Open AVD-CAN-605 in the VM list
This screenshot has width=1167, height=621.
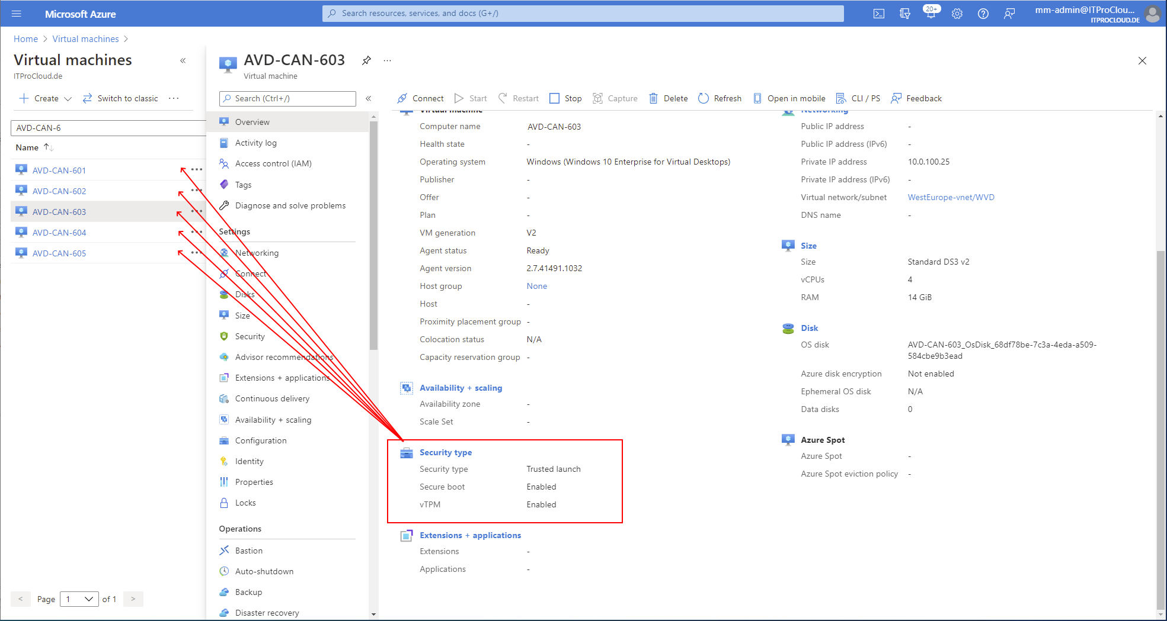click(59, 253)
